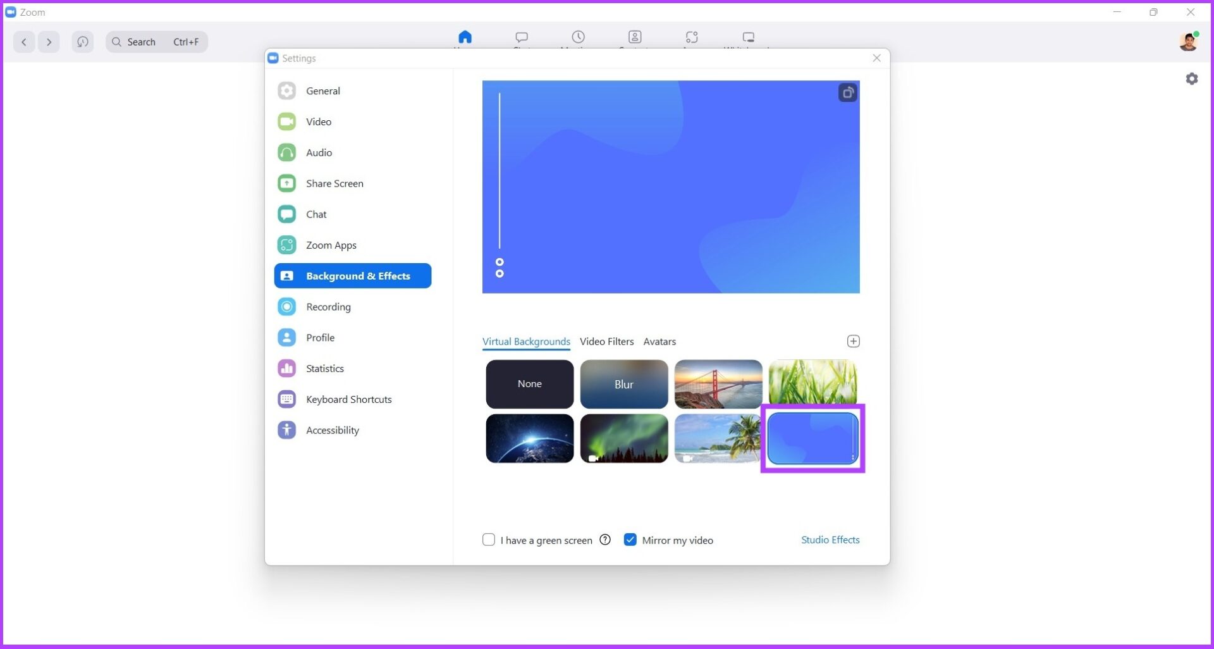Open Studio Effects link
Viewport: 1214px width, 649px height.
pos(830,540)
